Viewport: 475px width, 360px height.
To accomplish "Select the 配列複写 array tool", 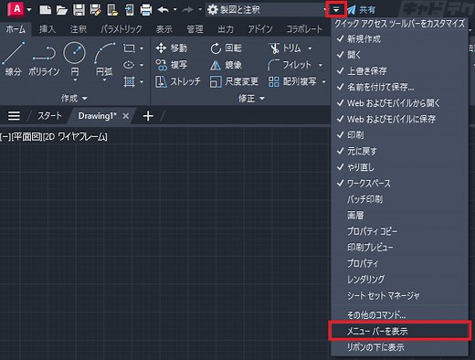I will click(x=292, y=81).
